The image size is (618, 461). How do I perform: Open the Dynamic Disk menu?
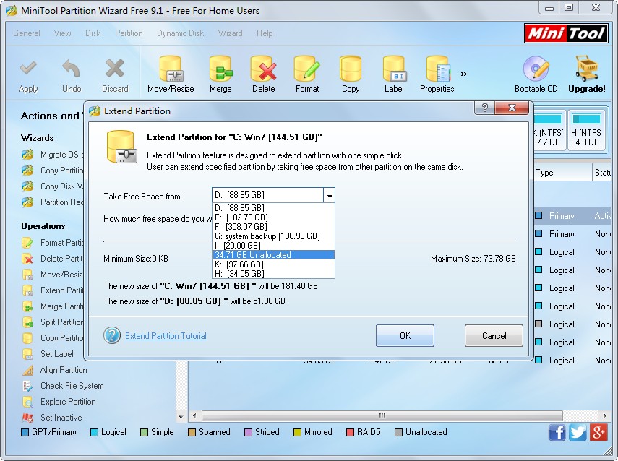click(x=181, y=33)
